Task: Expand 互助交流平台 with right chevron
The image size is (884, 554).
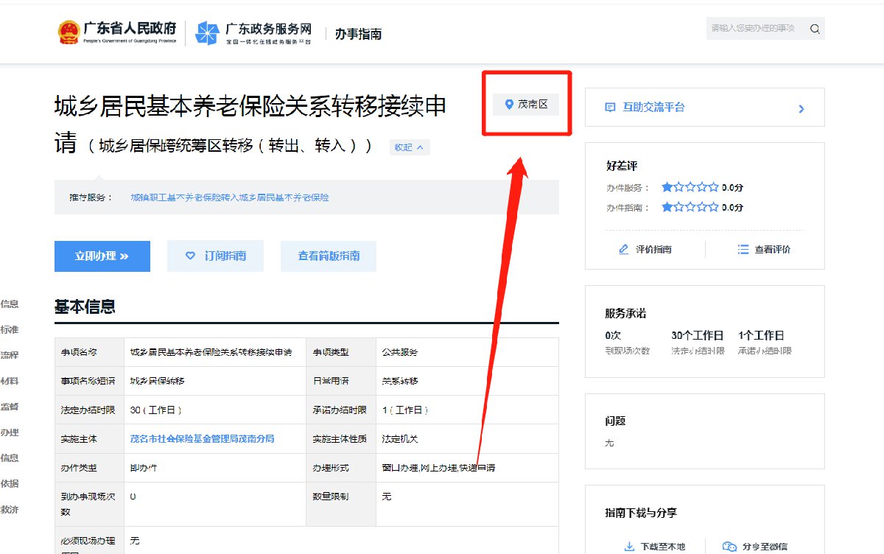Action: pos(801,109)
